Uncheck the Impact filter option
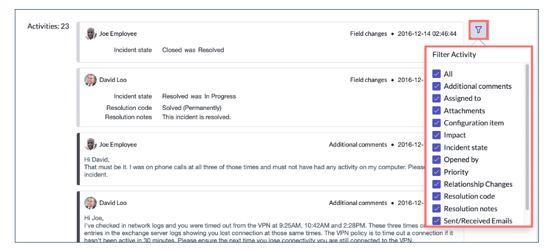The width and height of the screenshot is (548, 250). [436, 136]
